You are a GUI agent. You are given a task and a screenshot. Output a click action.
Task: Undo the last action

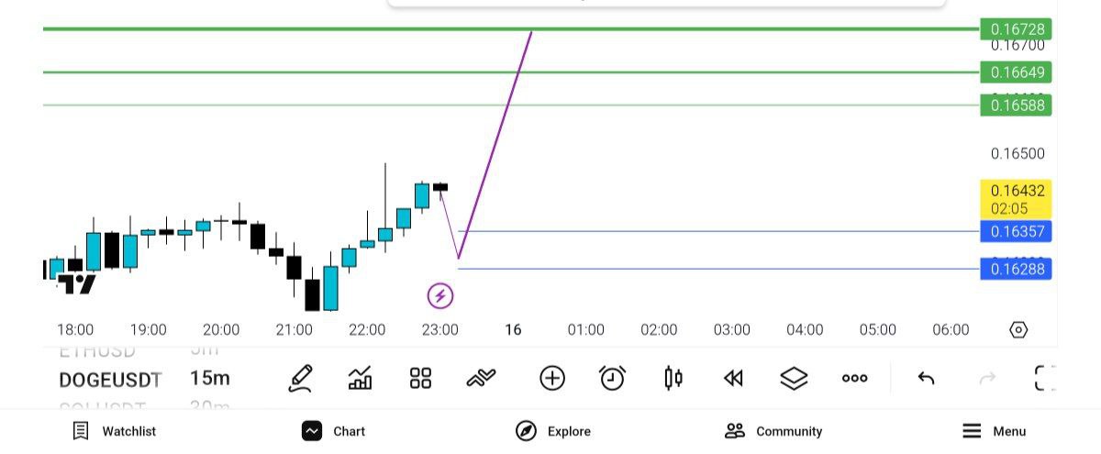pos(927,378)
